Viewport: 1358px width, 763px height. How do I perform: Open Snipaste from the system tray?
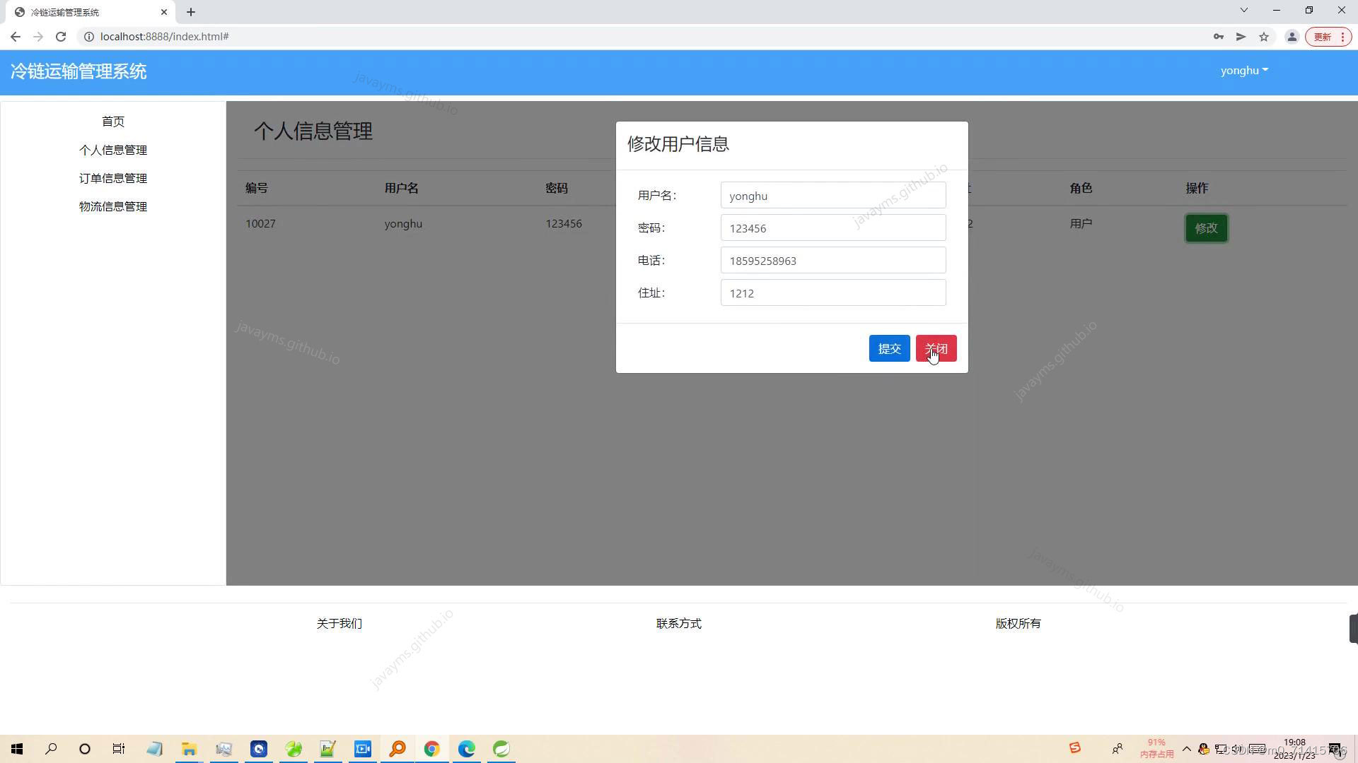[x=1074, y=749]
